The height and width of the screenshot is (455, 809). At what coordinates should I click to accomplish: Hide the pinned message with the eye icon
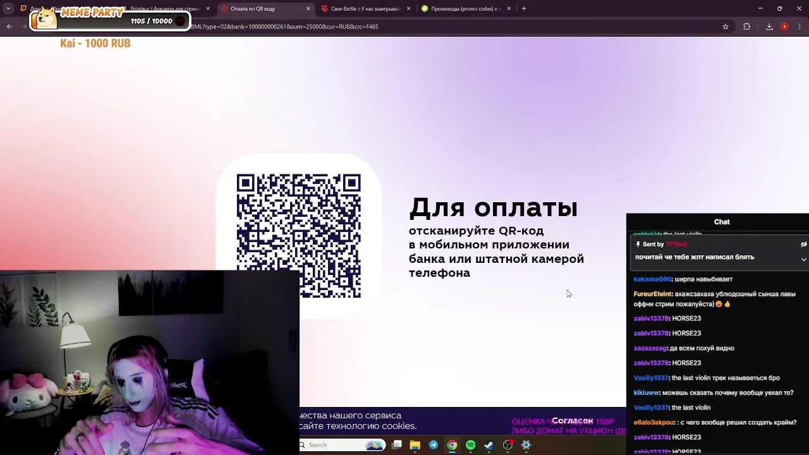(803, 245)
